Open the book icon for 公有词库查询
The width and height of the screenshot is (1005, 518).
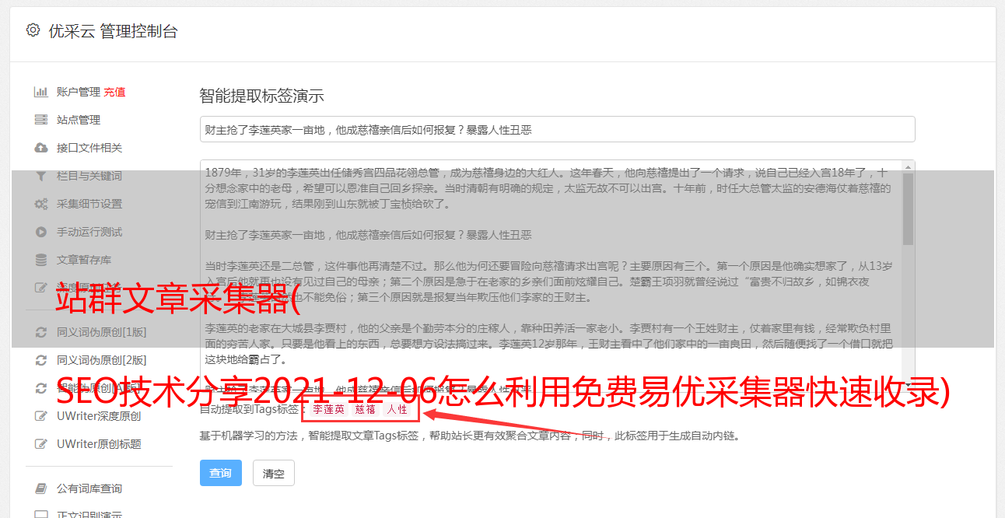tap(41, 488)
